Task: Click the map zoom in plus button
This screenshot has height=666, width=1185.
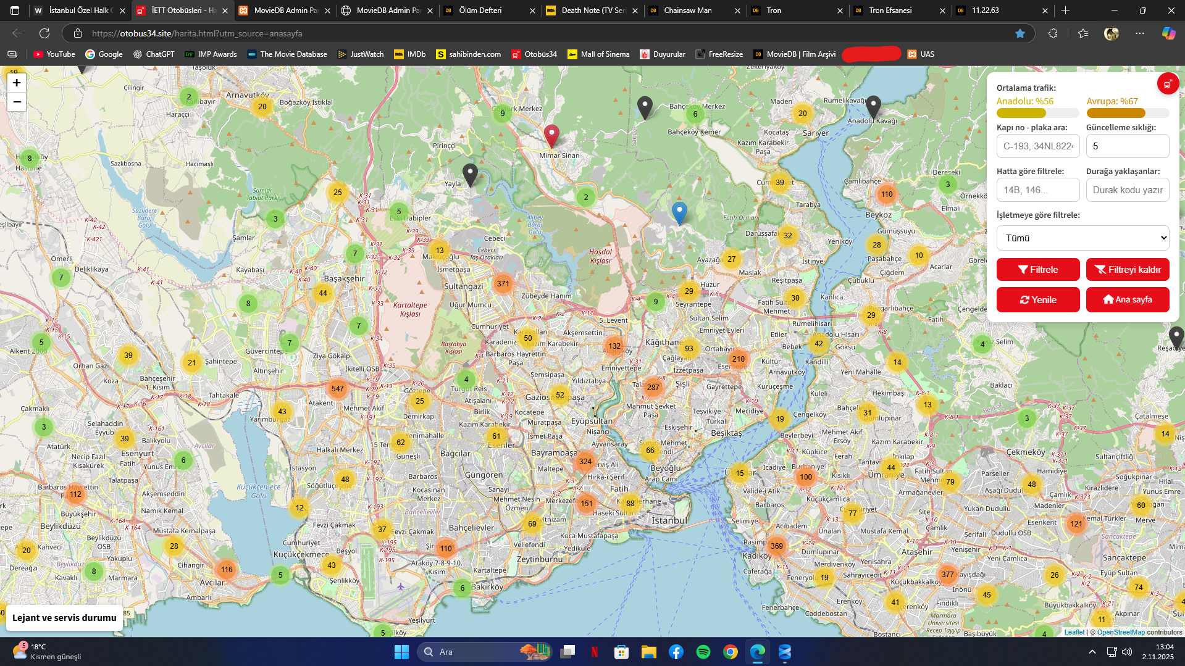Action: click(17, 83)
